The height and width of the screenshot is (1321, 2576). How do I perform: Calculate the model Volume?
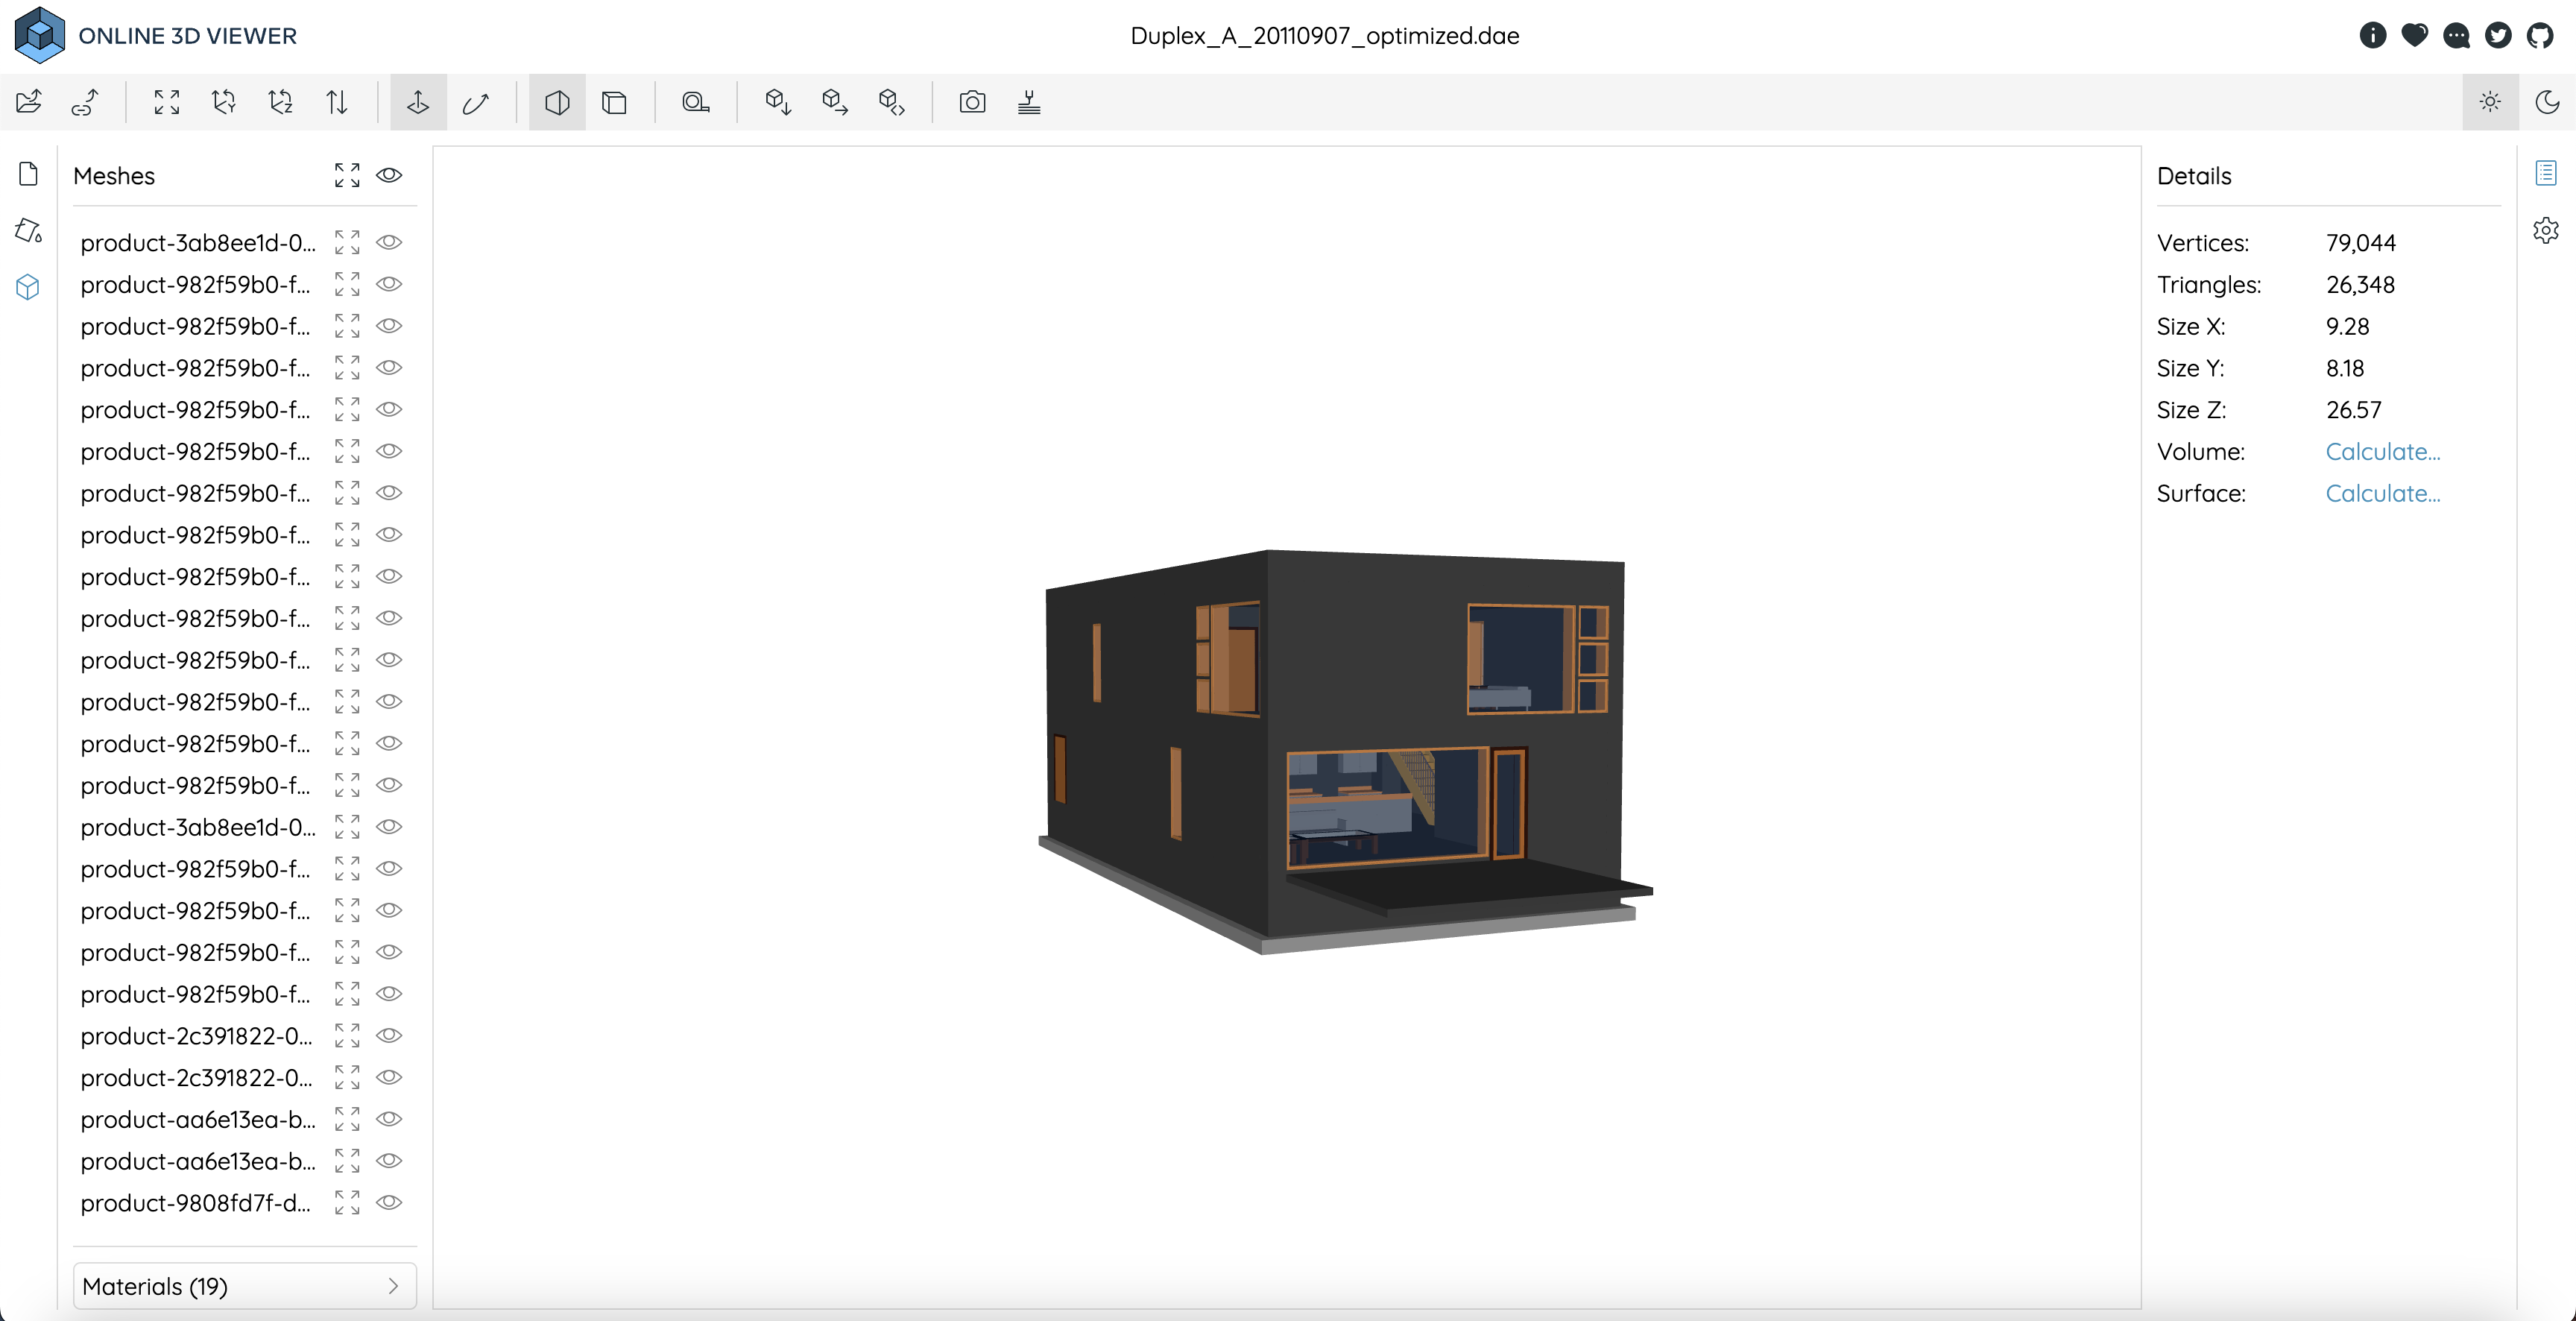tap(2383, 451)
